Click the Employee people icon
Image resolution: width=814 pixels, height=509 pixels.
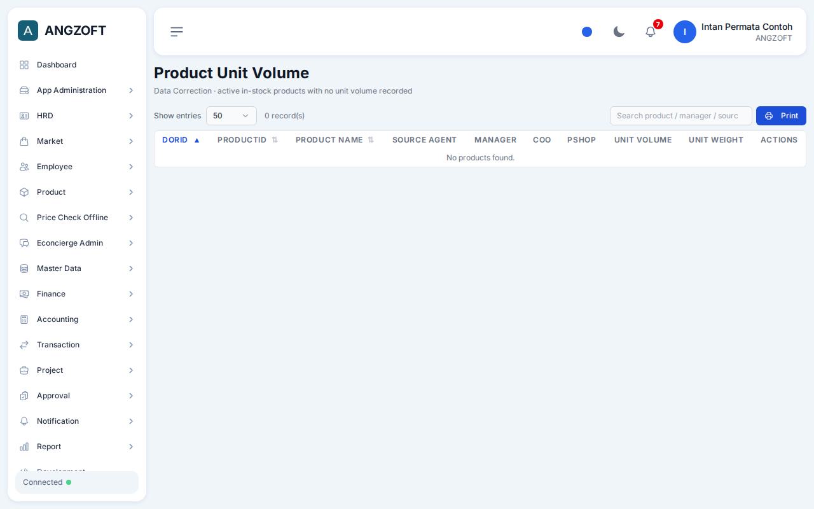tap(24, 167)
